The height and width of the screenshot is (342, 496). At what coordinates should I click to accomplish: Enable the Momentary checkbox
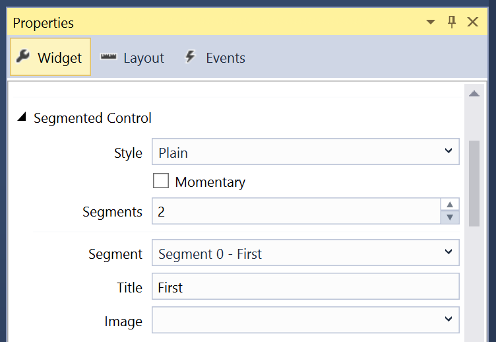click(x=161, y=181)
